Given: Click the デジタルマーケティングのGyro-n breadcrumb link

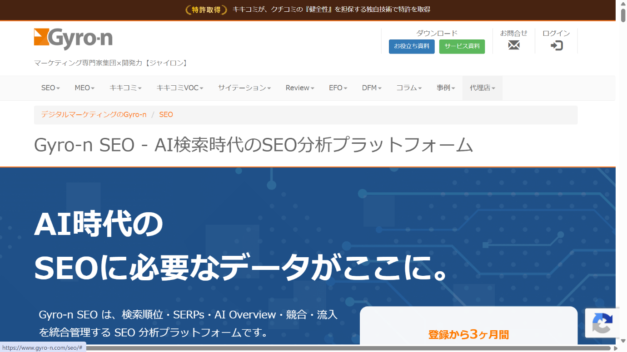Looking at the screenshot, I should [94, 115].
